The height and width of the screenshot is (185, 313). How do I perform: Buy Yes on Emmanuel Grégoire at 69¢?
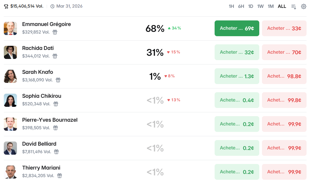pyautogui.click(x=237, y=28)
